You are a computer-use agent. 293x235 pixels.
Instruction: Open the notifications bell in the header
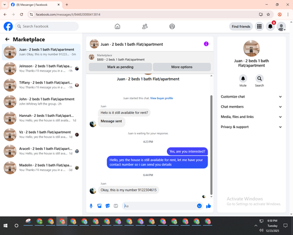pos(270,26)
